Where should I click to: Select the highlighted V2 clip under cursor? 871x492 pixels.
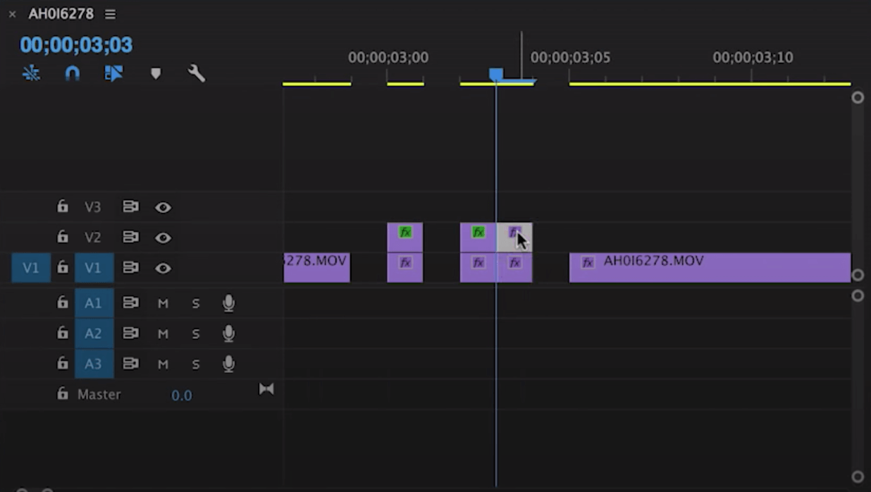514,238
